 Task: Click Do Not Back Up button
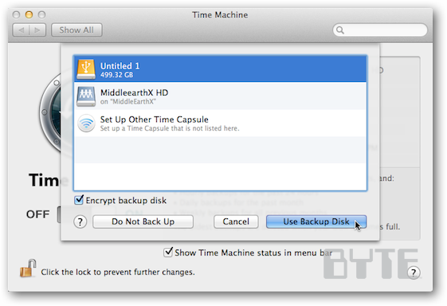point(143,222)
